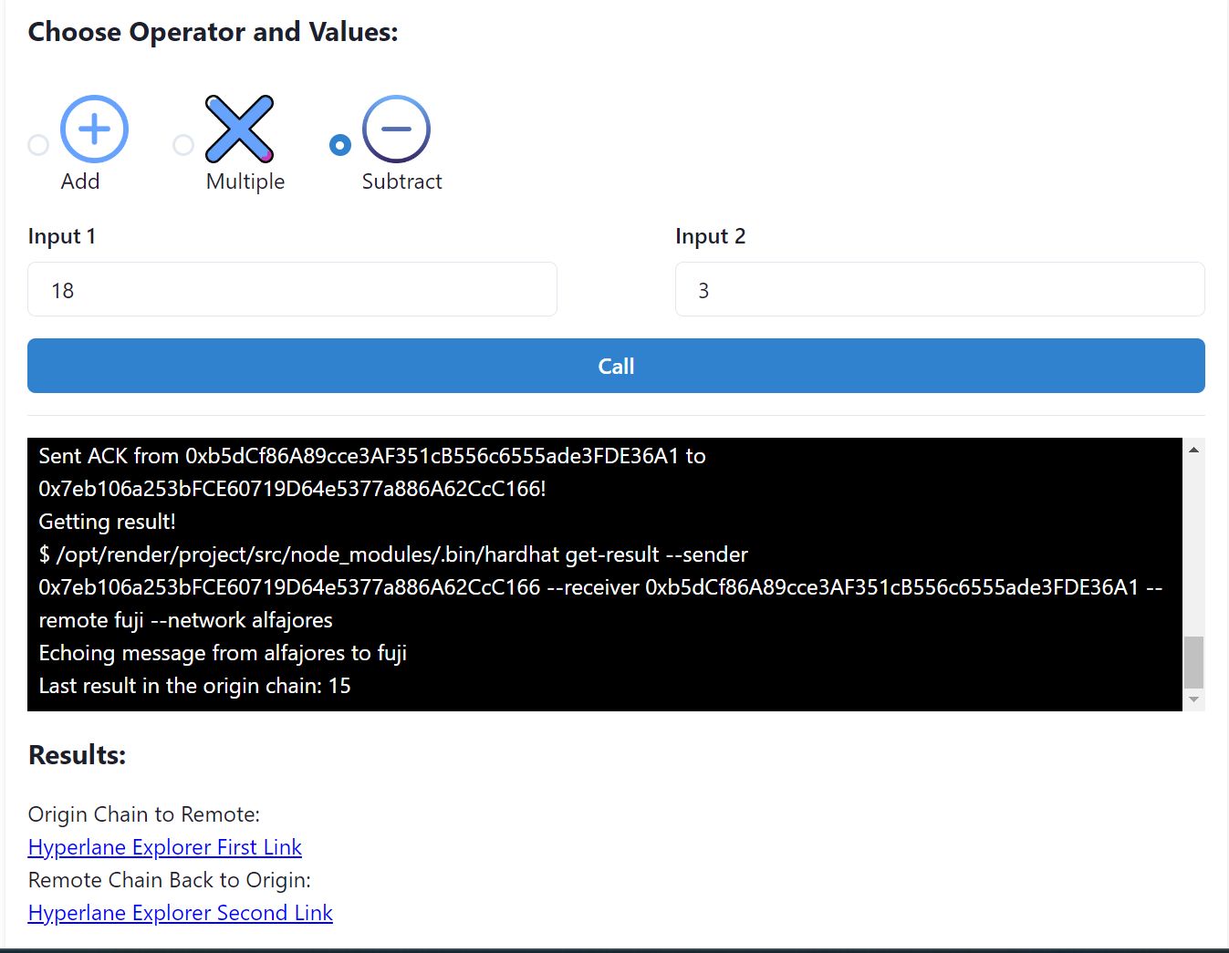Select the Add radio button
Viewport: 1229px width, 953px height.
[x=38, y=145]
